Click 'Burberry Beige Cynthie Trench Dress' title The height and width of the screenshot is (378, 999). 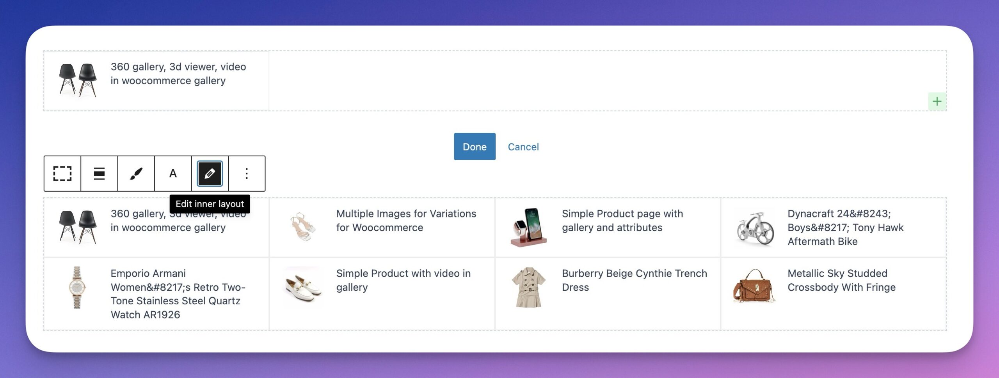click(x=634, y=280)
